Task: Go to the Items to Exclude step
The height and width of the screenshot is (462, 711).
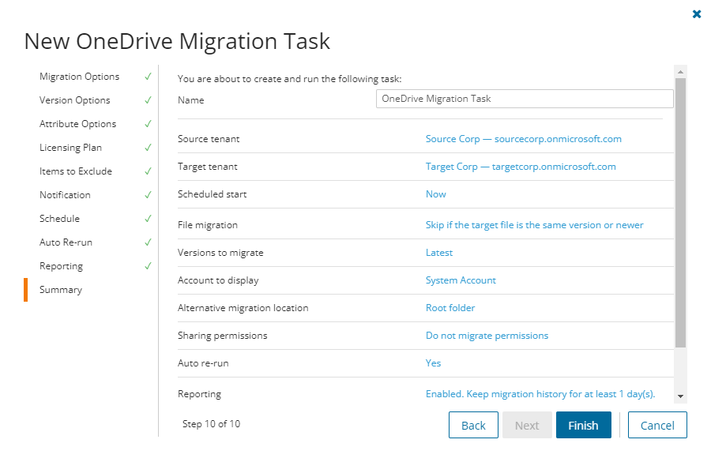Action: (77, 171)
